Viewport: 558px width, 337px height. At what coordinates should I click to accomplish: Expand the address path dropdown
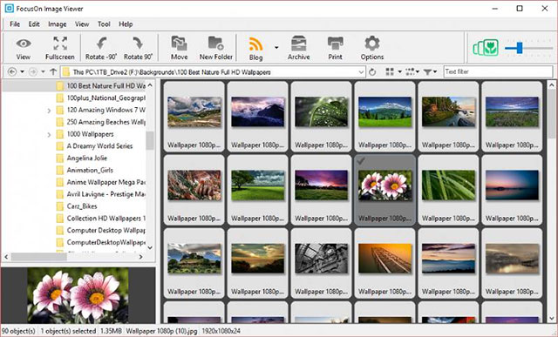pos(361,72)
